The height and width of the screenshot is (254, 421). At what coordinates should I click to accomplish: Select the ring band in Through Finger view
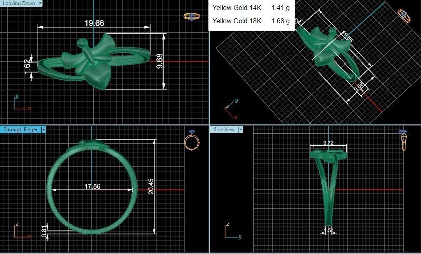tap(92, 187)
